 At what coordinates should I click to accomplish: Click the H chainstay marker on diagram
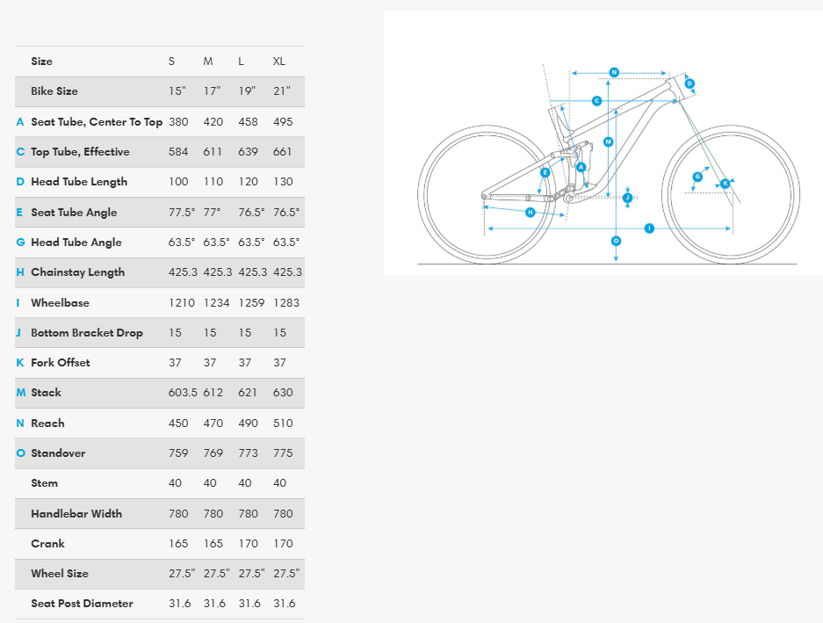(x=530, y=213)
